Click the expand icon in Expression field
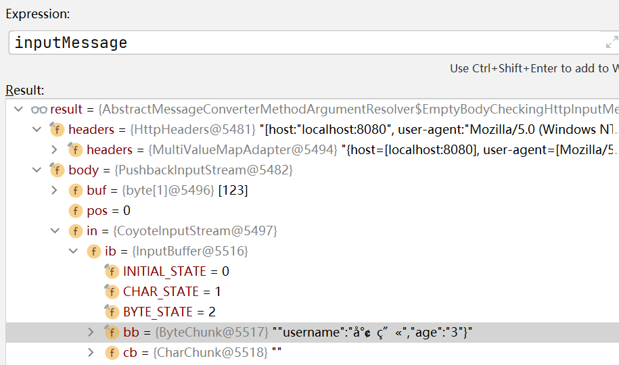The width and height of the screenshot is (619, 365). [x=611, y=43]
